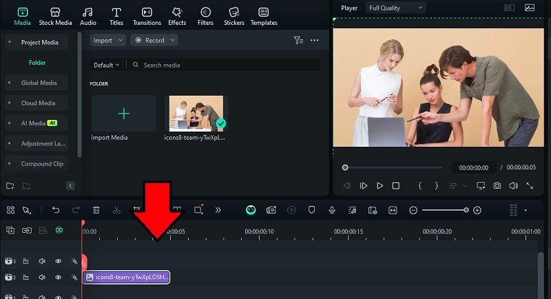Viewport: 551px width, 299px height.
Task: Hide timeline track 2
Action: pyautogui.click(x=58, y=277)
